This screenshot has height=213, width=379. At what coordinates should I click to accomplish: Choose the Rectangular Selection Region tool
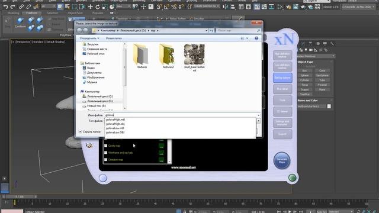click(75, 7)
